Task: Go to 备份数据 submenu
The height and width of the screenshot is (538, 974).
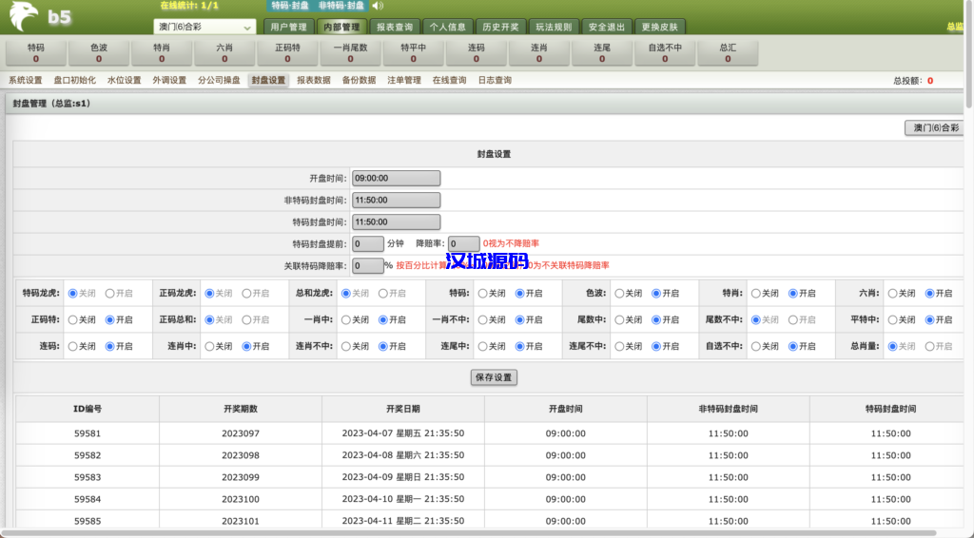Action: coord(359,80)
